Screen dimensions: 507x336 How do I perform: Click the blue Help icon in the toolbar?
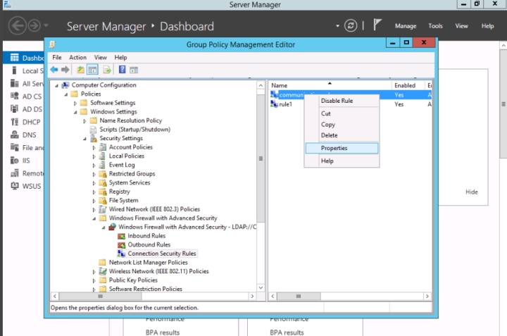[x=122, y=70]
